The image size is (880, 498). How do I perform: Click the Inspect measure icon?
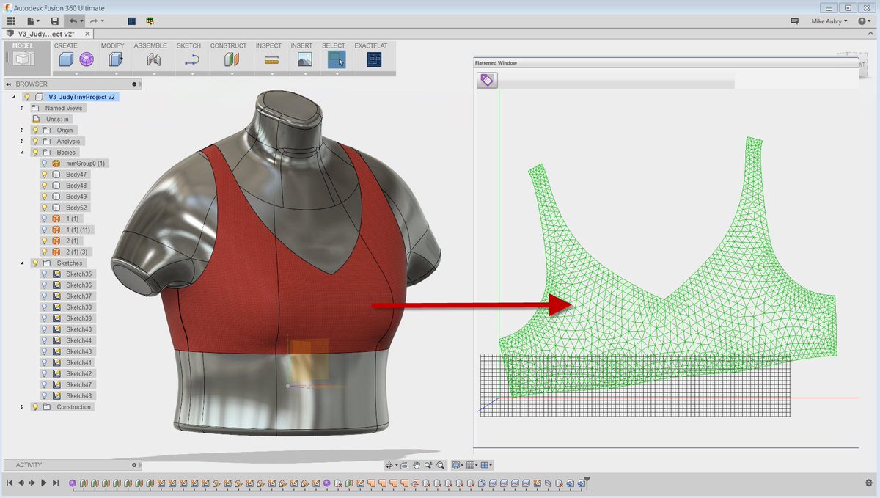pos(271,59)
